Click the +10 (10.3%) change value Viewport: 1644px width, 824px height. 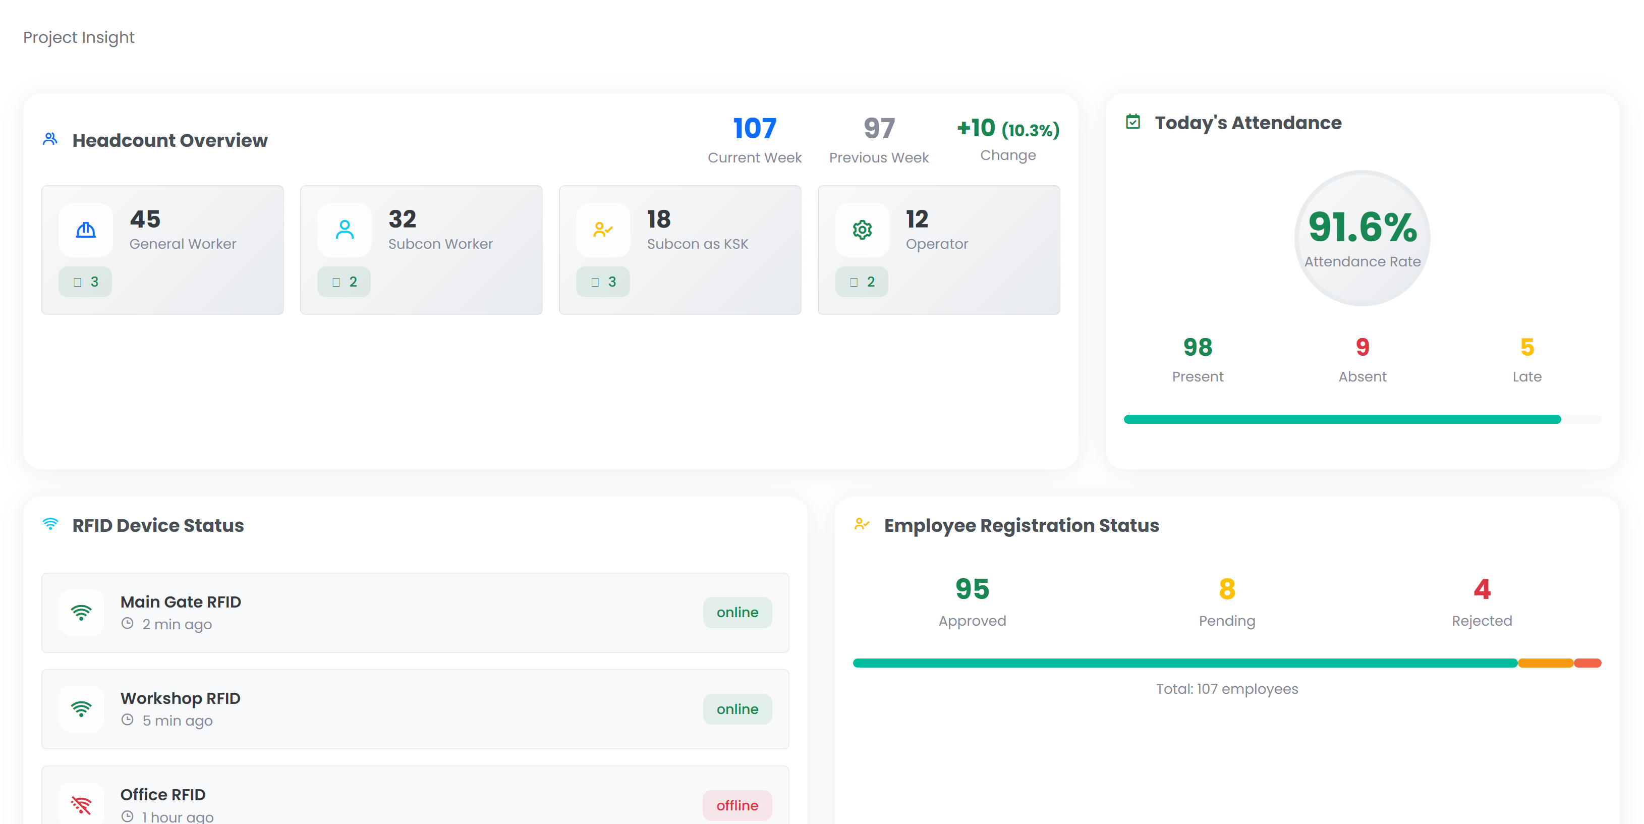(x=1008, y=128)
